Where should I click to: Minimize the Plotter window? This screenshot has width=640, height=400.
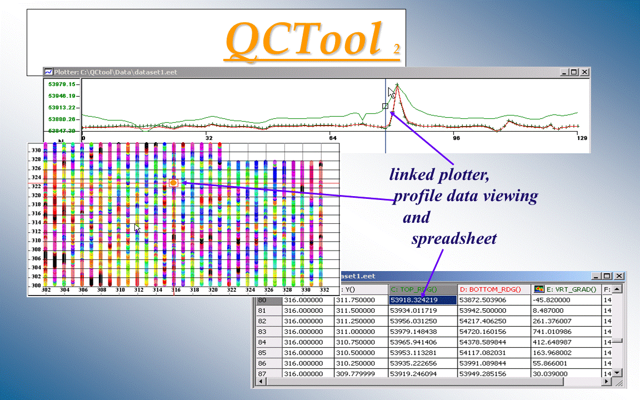(564, 72)
